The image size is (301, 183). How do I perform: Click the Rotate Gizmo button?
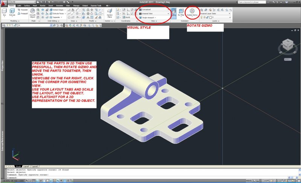pyautogui.click(x=192, y=12)
